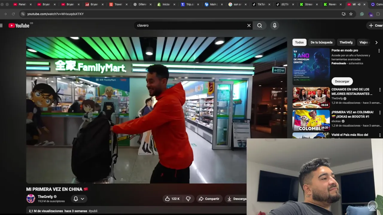Open the Crear menu button
Image resolution: width=383 pixels, height=215 pixels.
(375, 26)
